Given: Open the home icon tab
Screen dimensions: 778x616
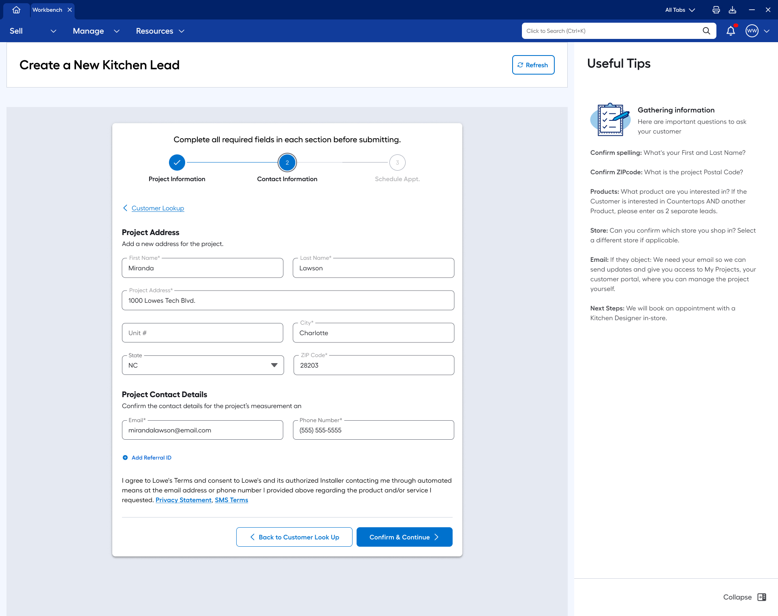Looking at the screenshot, I should [16, 10].
